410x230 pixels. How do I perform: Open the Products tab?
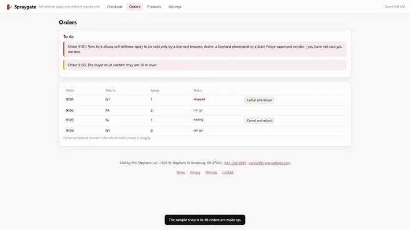(154, 7)
